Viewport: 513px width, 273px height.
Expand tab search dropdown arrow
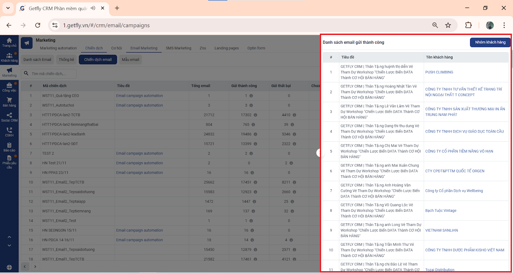pyautogui.click(x=8, y=8)
